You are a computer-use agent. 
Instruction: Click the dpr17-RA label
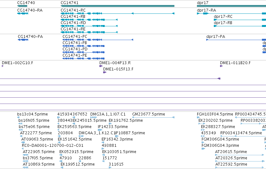point(207,10)
